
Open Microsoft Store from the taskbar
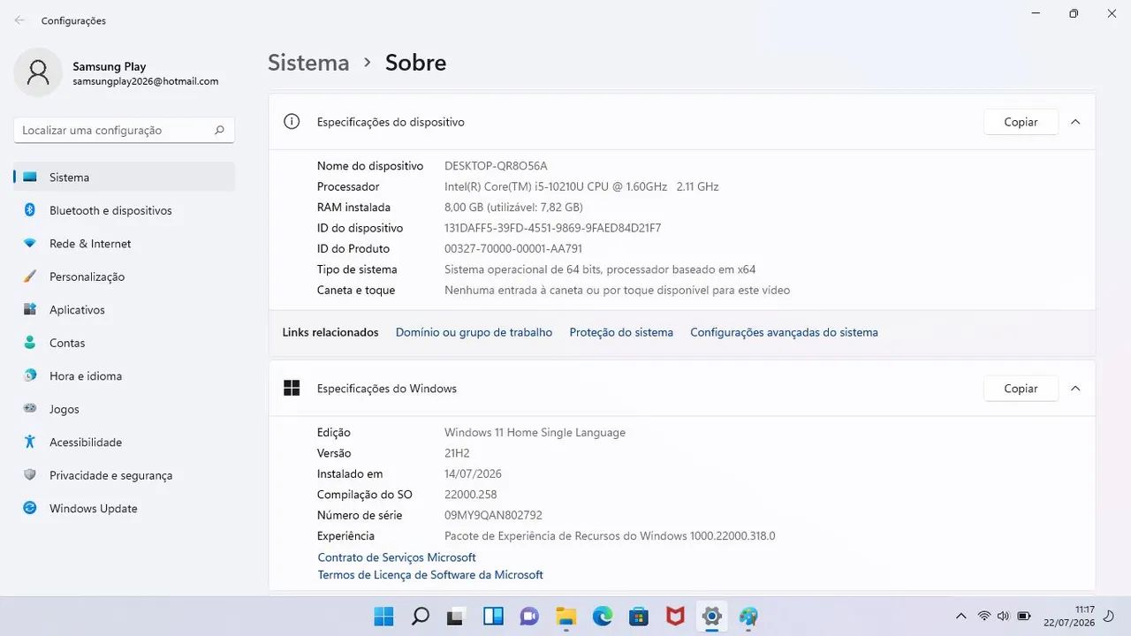pos(639,617)
